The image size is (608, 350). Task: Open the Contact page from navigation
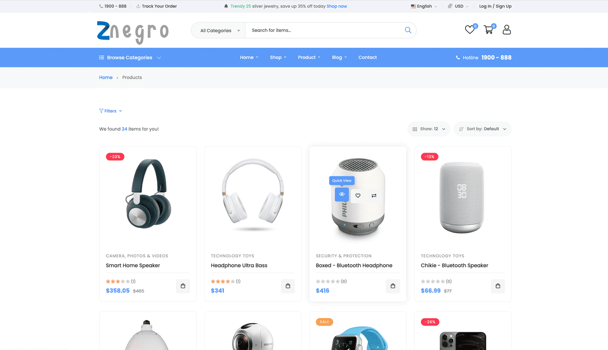click(x=367, y=57)
